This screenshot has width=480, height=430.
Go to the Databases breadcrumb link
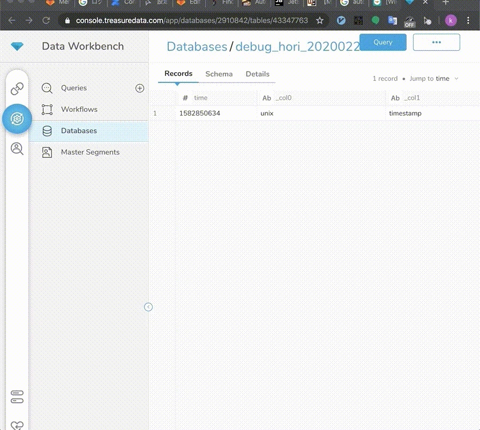tap(197, 47)
